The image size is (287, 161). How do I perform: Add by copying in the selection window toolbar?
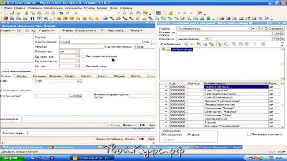coord(199,44)
